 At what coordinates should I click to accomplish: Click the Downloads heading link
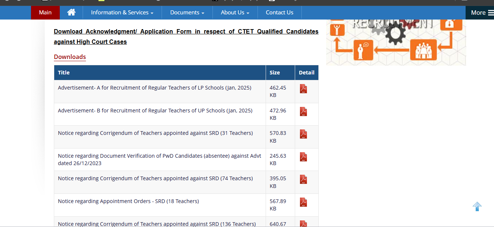(x=70, y=57)
